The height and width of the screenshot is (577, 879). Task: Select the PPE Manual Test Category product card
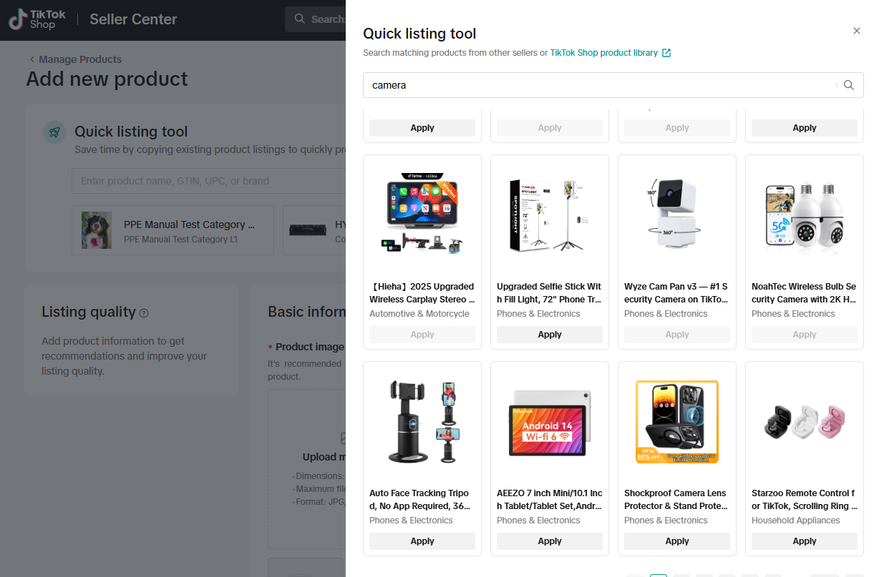pos(173,230)
